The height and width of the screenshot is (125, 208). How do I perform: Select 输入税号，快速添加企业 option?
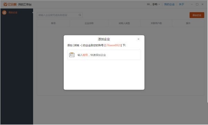tap(104, 55)
